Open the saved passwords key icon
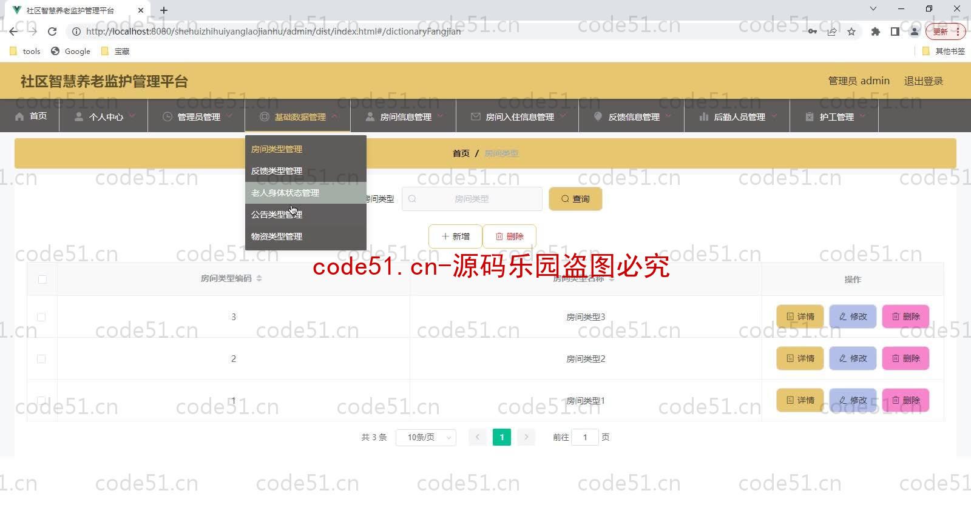This screenshot has height=519, width=971. pos(812,32)
